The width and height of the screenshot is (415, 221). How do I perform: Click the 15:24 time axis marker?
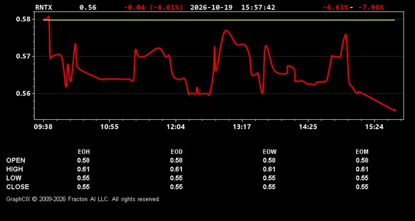point(374,127)
